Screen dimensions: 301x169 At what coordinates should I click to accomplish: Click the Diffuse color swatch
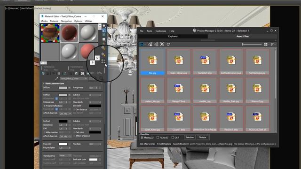63,88
